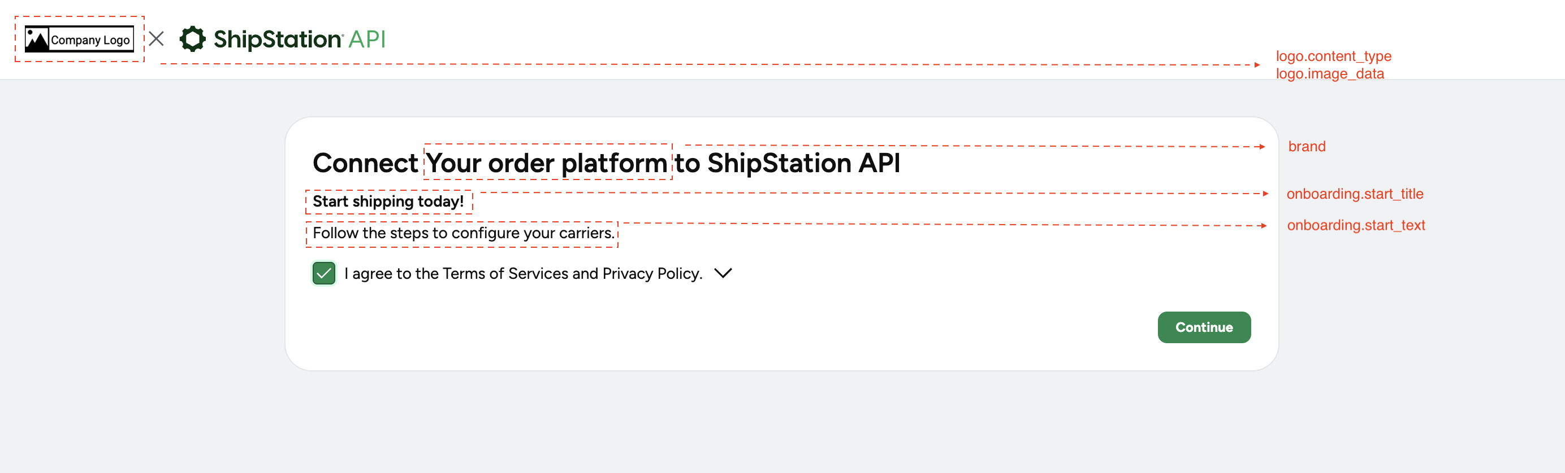Viewport: 1565px width, 473px height.
Task: Click the mountain image icon in Company Logo
Action: 36,40
